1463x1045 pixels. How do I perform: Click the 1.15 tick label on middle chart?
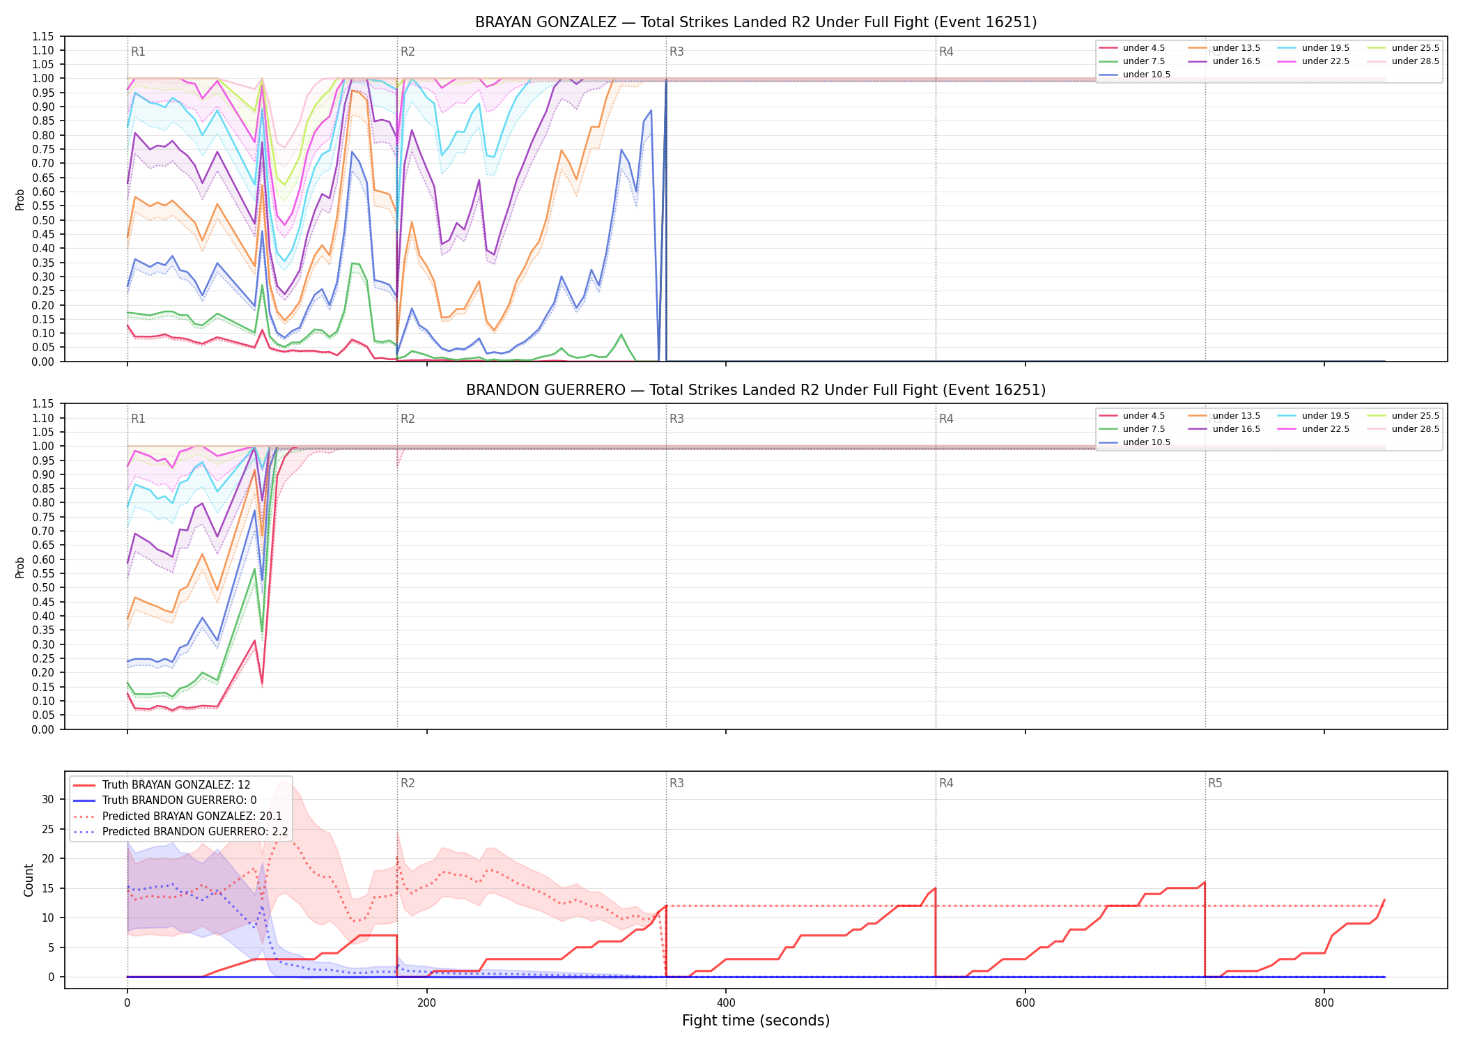pos(43,404)
